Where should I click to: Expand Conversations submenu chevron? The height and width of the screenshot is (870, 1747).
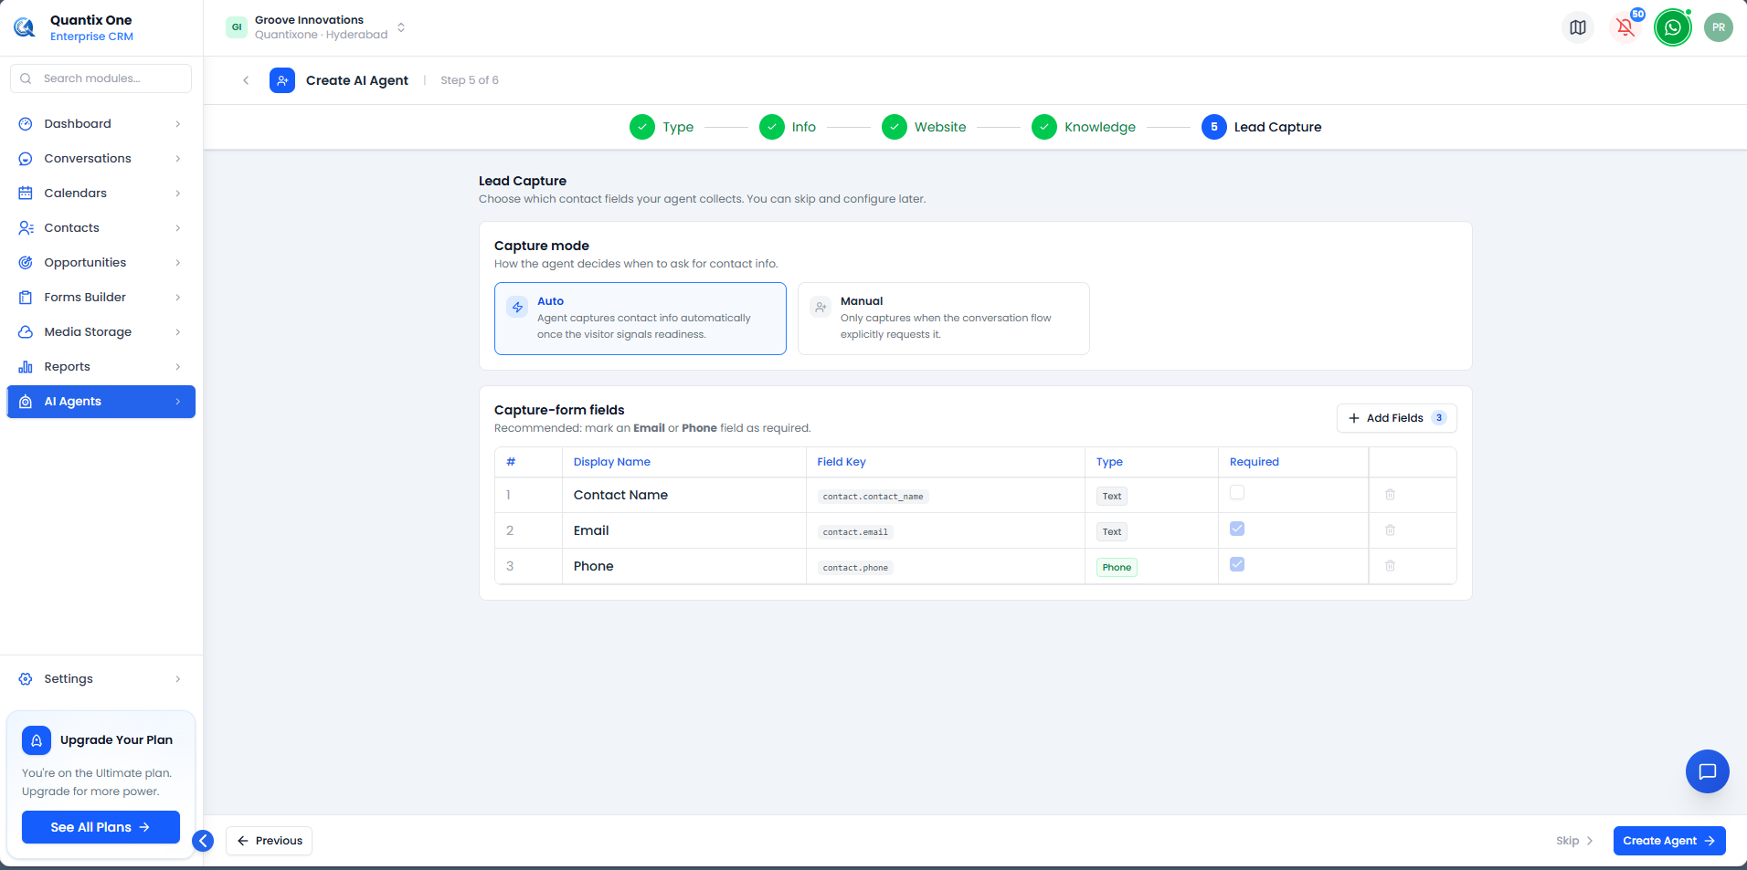pos(178,159)
